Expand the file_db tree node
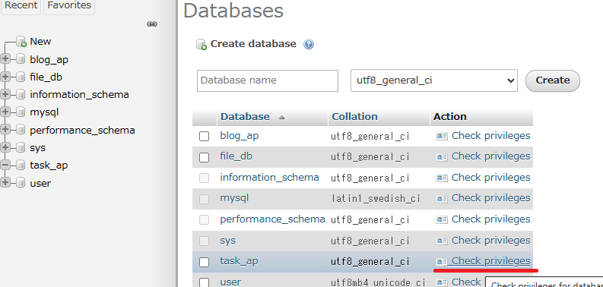Screen dimensions: 603x287 tap(5, 77)
